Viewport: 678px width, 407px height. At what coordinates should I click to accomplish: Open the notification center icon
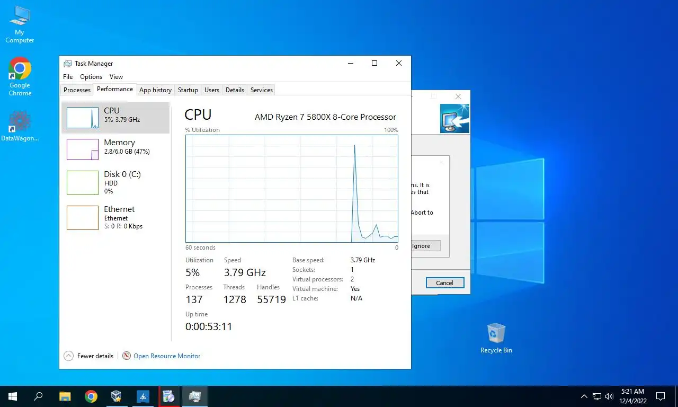[661, 396]
